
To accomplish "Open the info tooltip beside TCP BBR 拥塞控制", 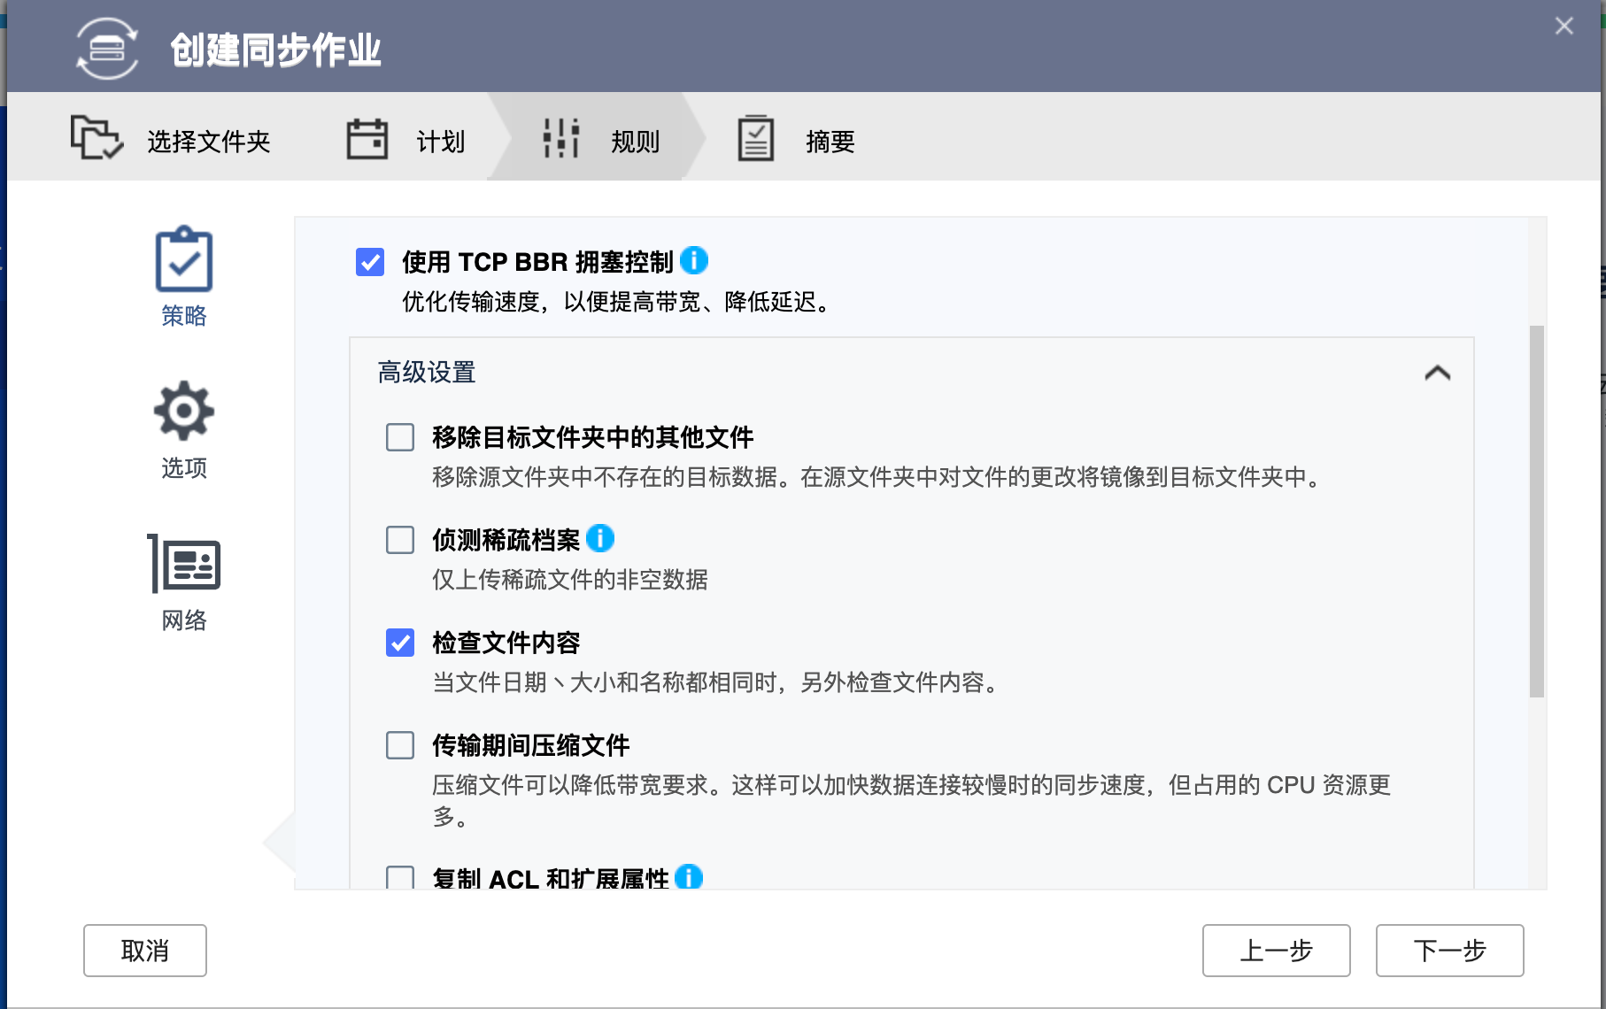I will [x=693, y=260].
